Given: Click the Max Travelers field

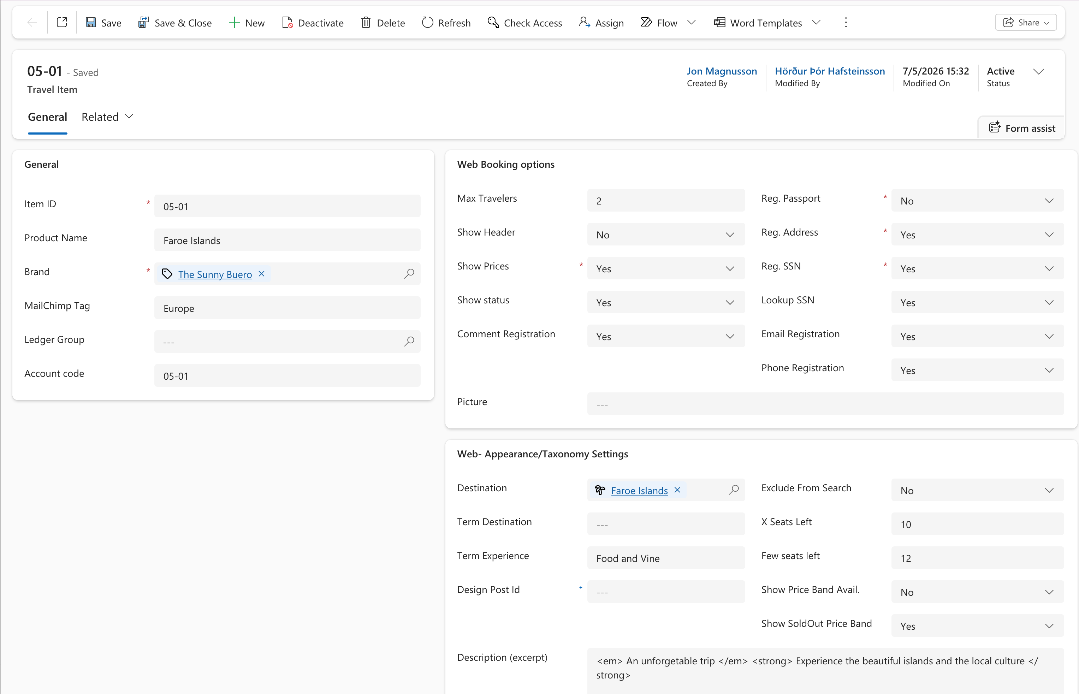Looking at the screenshot, I should [x=666, y=201].
